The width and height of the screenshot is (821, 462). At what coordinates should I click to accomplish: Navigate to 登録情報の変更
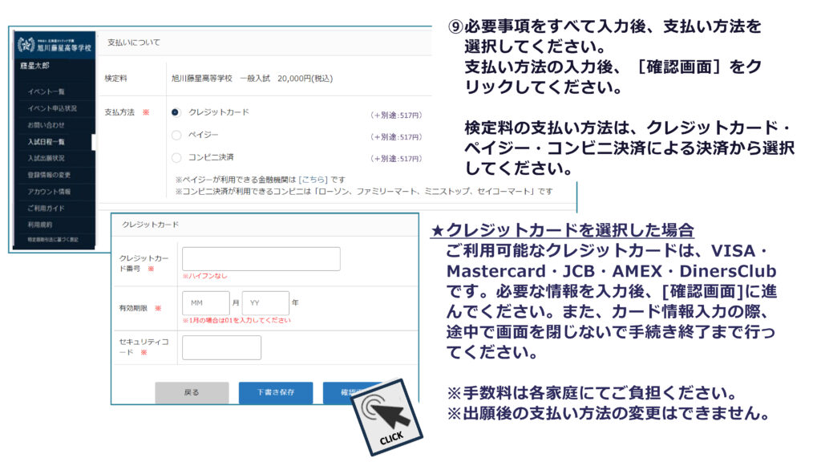49,175
